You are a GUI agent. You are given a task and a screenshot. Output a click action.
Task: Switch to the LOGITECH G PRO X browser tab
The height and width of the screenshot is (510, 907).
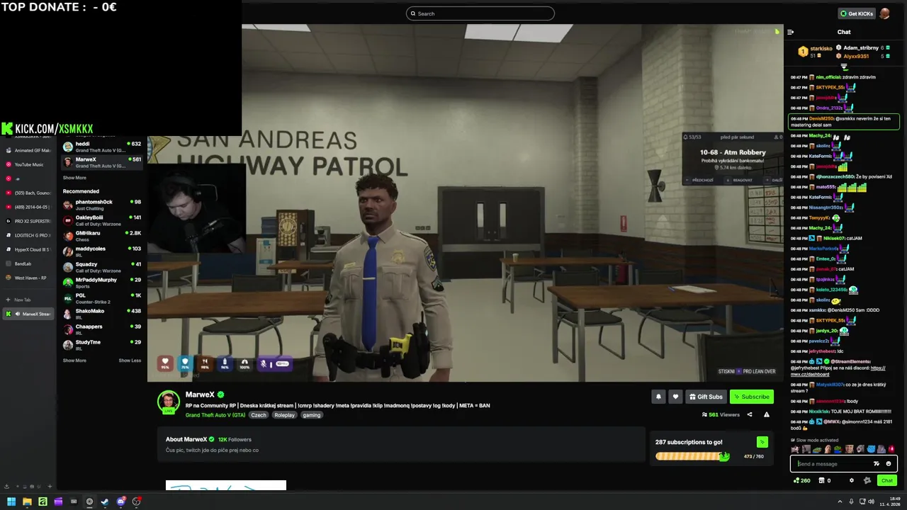tap(28, 235)
